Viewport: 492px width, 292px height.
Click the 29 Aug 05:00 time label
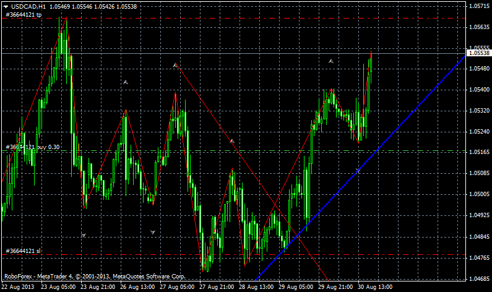pos(296,287)
